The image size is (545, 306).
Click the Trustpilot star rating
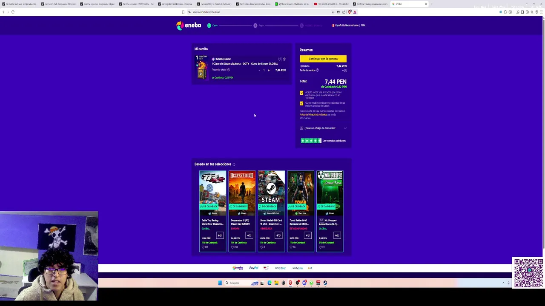[x=311, y=141]
